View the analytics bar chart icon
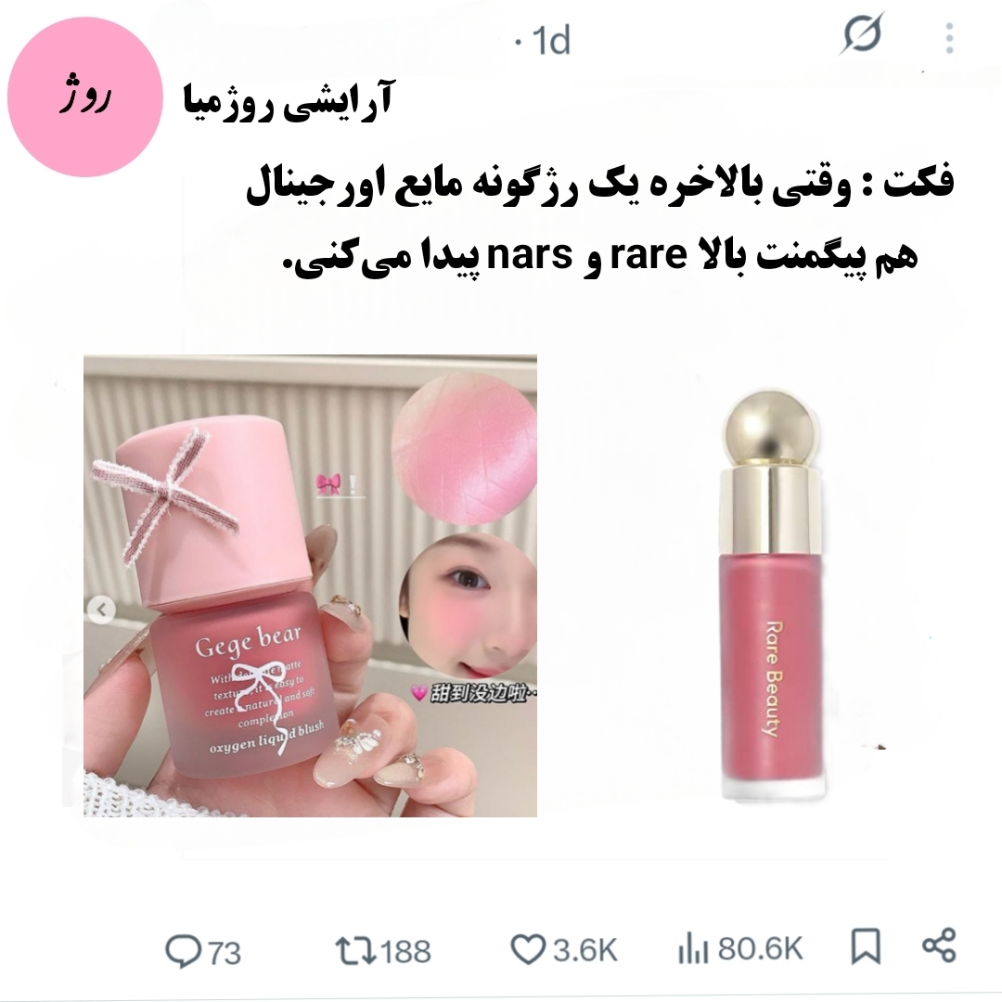Image resolution: width=1002 pixels, height=1002 pixels. pos(693,949)
